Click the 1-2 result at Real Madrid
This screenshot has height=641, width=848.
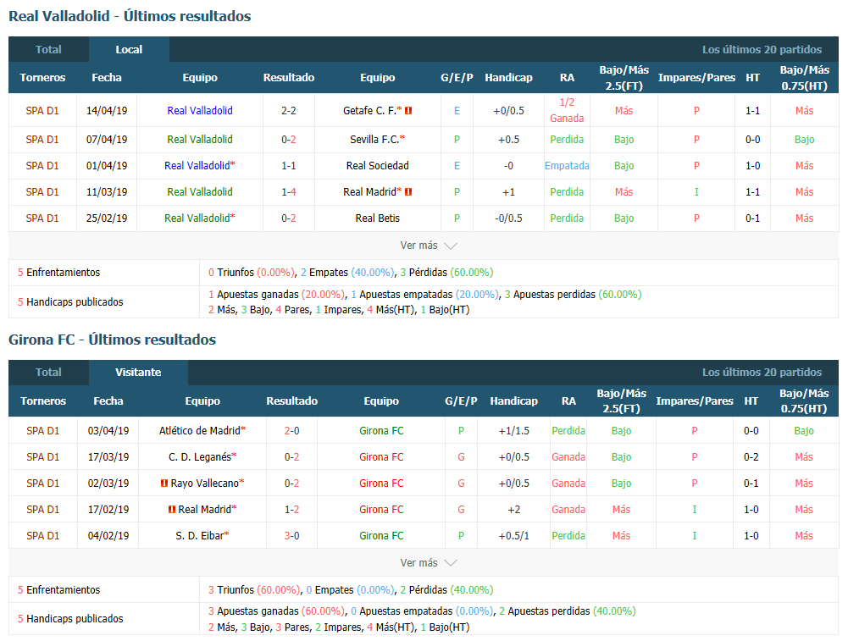[291, 509]
